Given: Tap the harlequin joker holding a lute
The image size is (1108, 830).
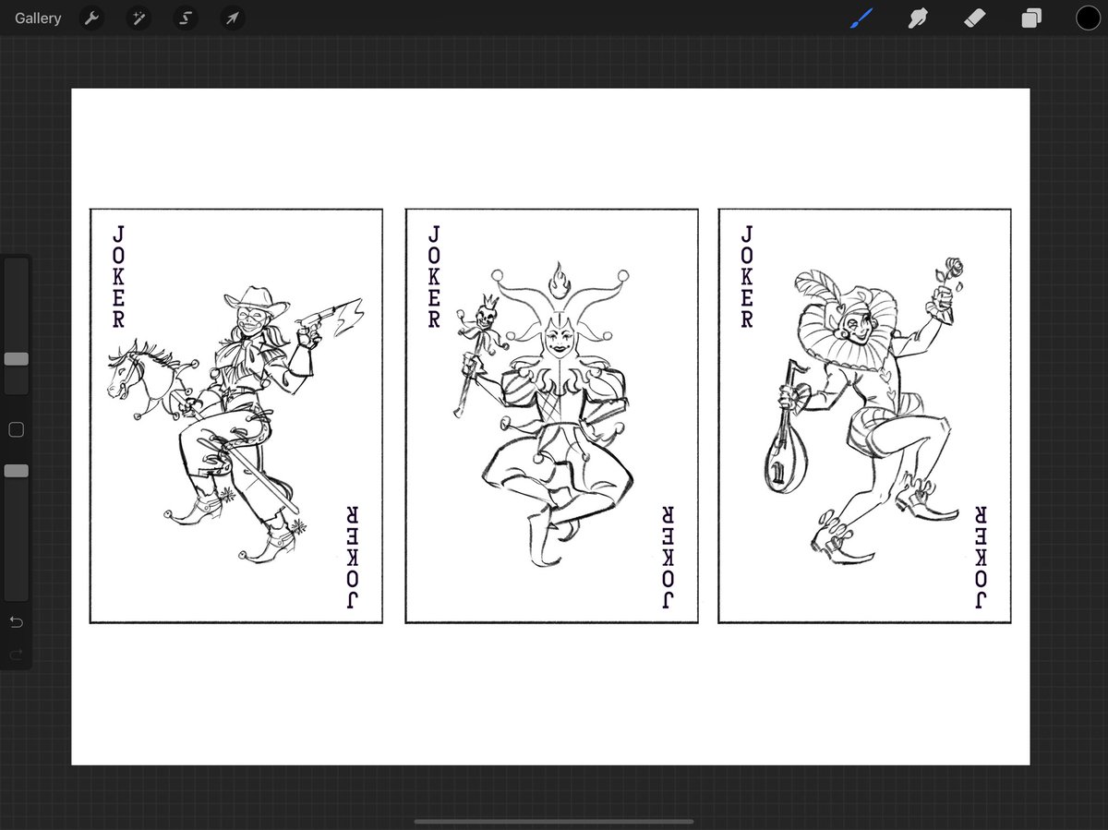Looking at the screenshot, I should 864,416.
